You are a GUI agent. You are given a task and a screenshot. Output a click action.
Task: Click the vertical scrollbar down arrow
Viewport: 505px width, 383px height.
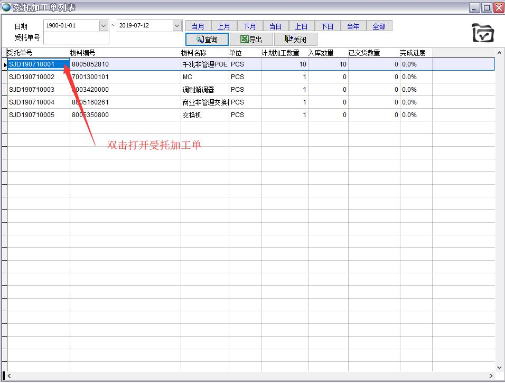click(500, 367)
